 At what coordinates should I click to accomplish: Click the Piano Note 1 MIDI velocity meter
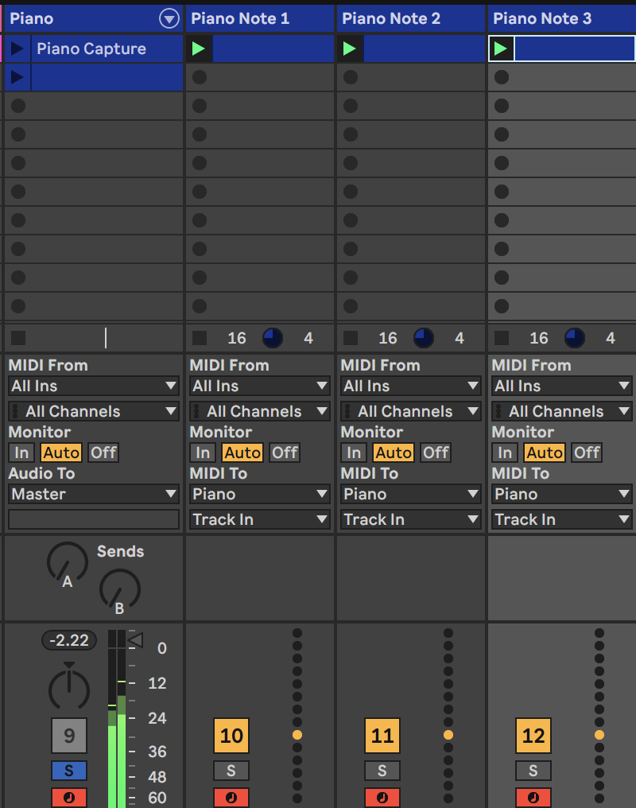(x=297, y=715)
